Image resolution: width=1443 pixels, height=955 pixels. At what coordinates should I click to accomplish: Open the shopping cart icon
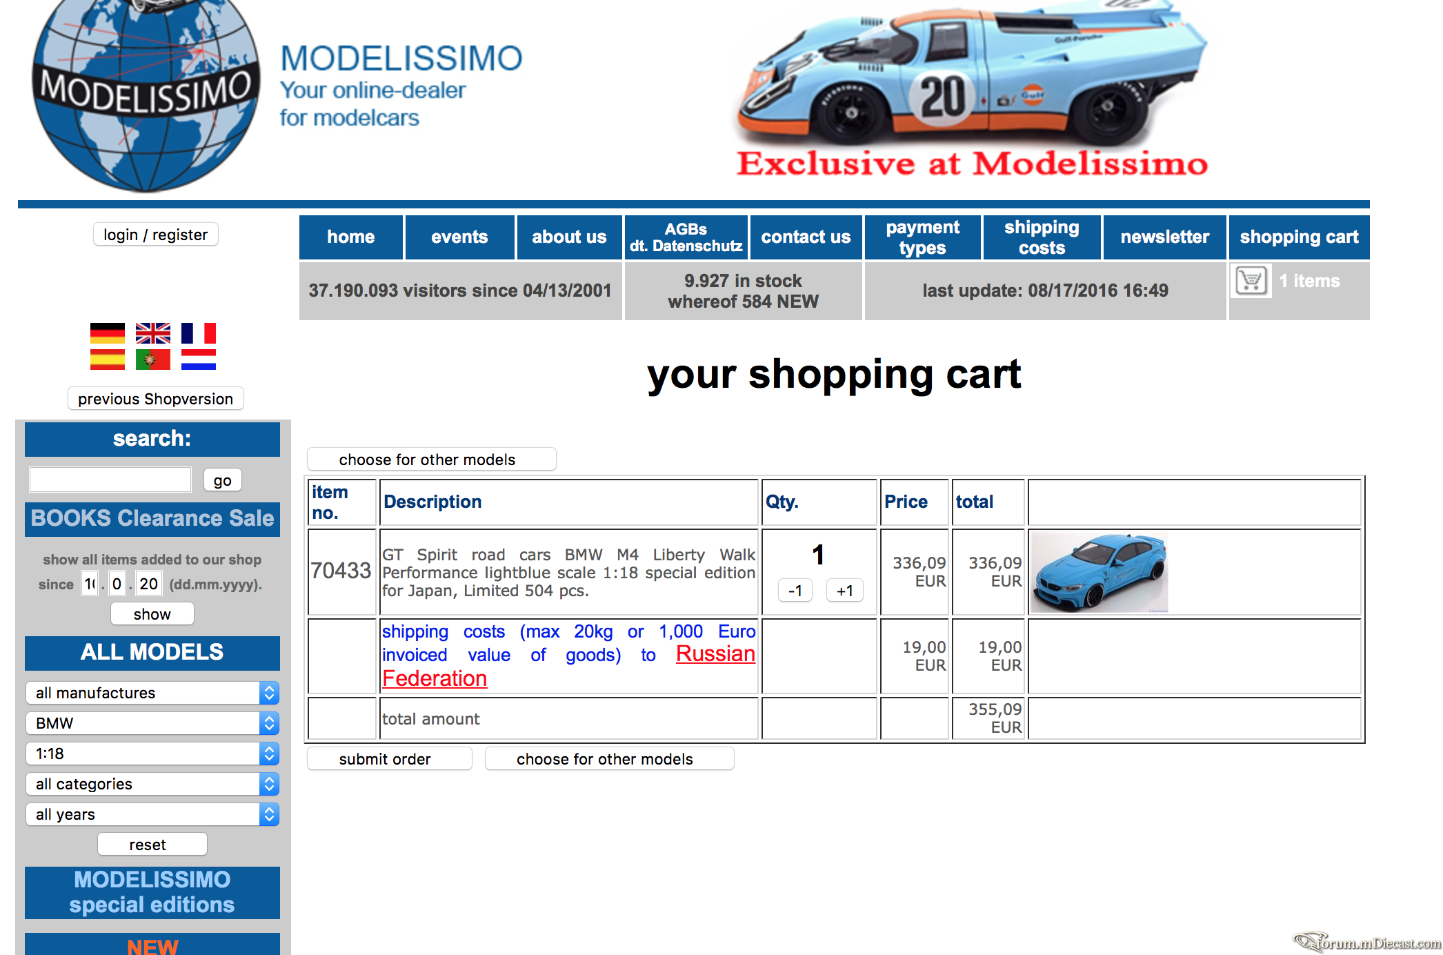point(1251,281)
